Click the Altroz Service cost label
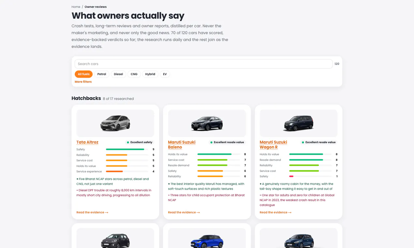Viewport: 414px width, 248px height. 84,161
